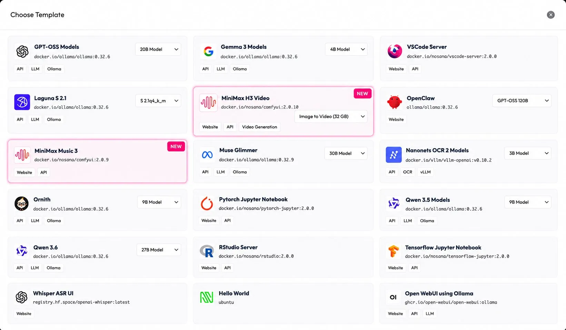566x330 pixels.
Task: Click the Gemma 3 Models Google logo
Action: tap(208, 52)
